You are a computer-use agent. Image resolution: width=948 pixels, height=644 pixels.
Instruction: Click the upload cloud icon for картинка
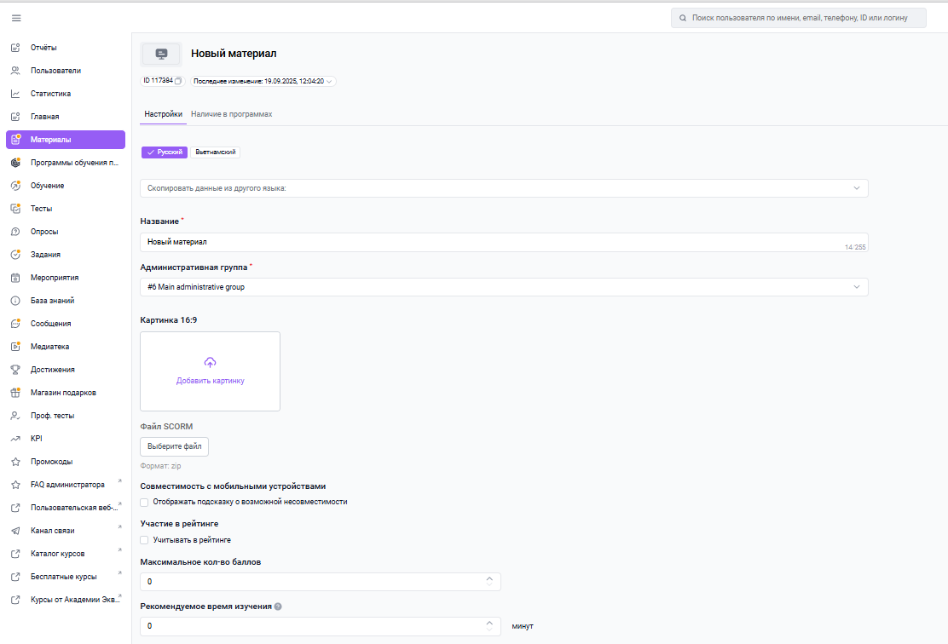pyautogui.click(x=210, y=363)
